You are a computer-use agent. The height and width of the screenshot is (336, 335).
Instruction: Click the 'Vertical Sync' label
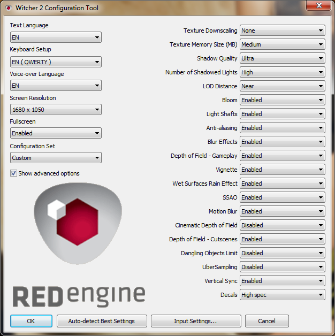tap(221, 281)
